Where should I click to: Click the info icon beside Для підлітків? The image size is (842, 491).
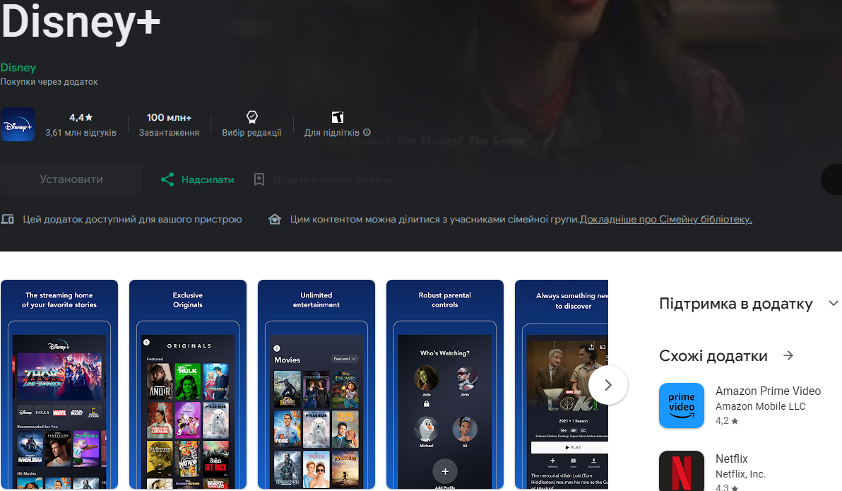pos(367,133)
